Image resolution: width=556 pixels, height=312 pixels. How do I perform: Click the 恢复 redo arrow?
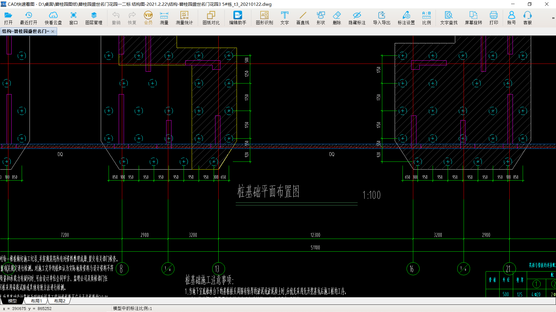coord(132,18)
